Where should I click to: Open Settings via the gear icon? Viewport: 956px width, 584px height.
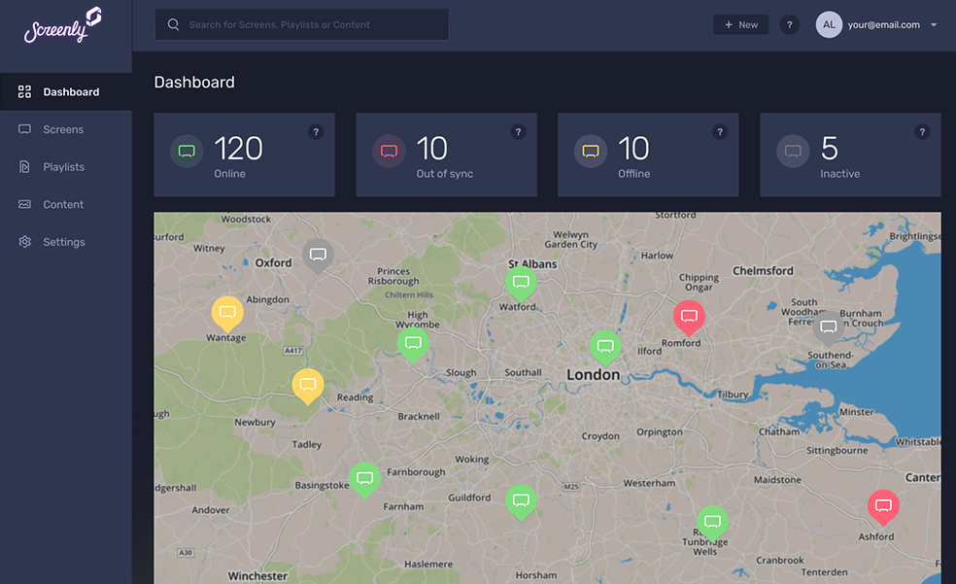23,241
